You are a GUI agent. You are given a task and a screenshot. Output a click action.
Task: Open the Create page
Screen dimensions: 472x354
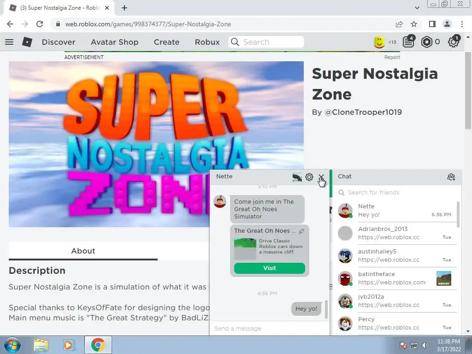click(x=166, y=42)
